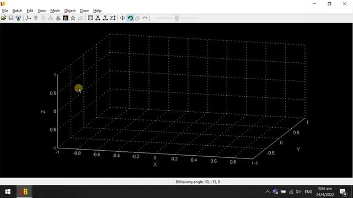Open the Help menu
The height and width of the screenshot is (198, 353).
pyautogui.click(x=97, y=11)
